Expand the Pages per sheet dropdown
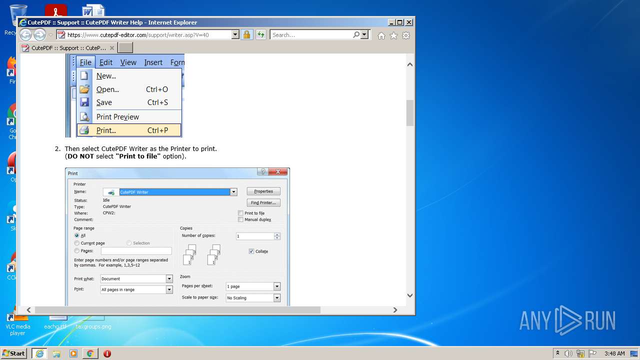640x360 pixels. coord(277,286)
